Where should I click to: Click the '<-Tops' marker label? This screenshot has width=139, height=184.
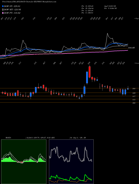point(136,19)
